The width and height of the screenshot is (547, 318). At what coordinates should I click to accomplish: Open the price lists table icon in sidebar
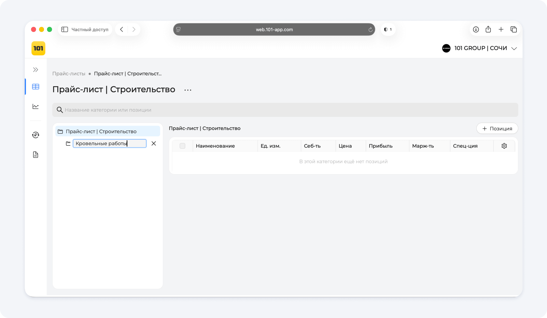35,87
